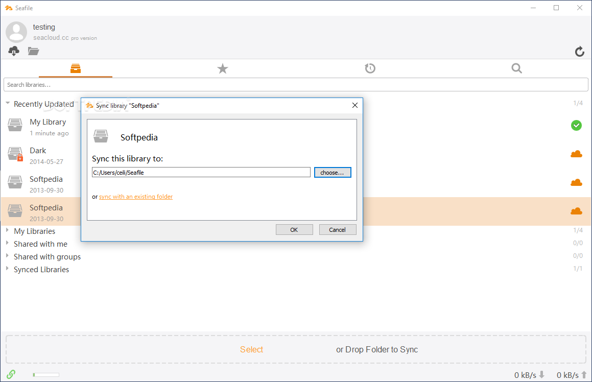Click the Seafile logo in title bar
This screenshot has width=592, height=382.
tap(8, 8)
